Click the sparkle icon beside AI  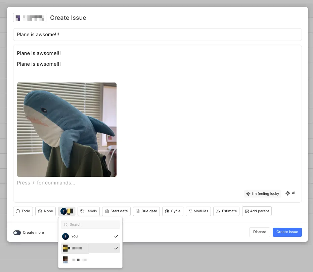tap(288, 194)
